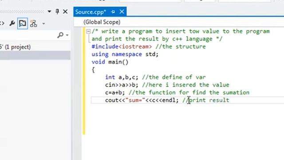Image resolution: width=284 pixels, height=160 pixels.
Task: Open Properties wrench icon in Solution Explorer
Action: [12, 24]
